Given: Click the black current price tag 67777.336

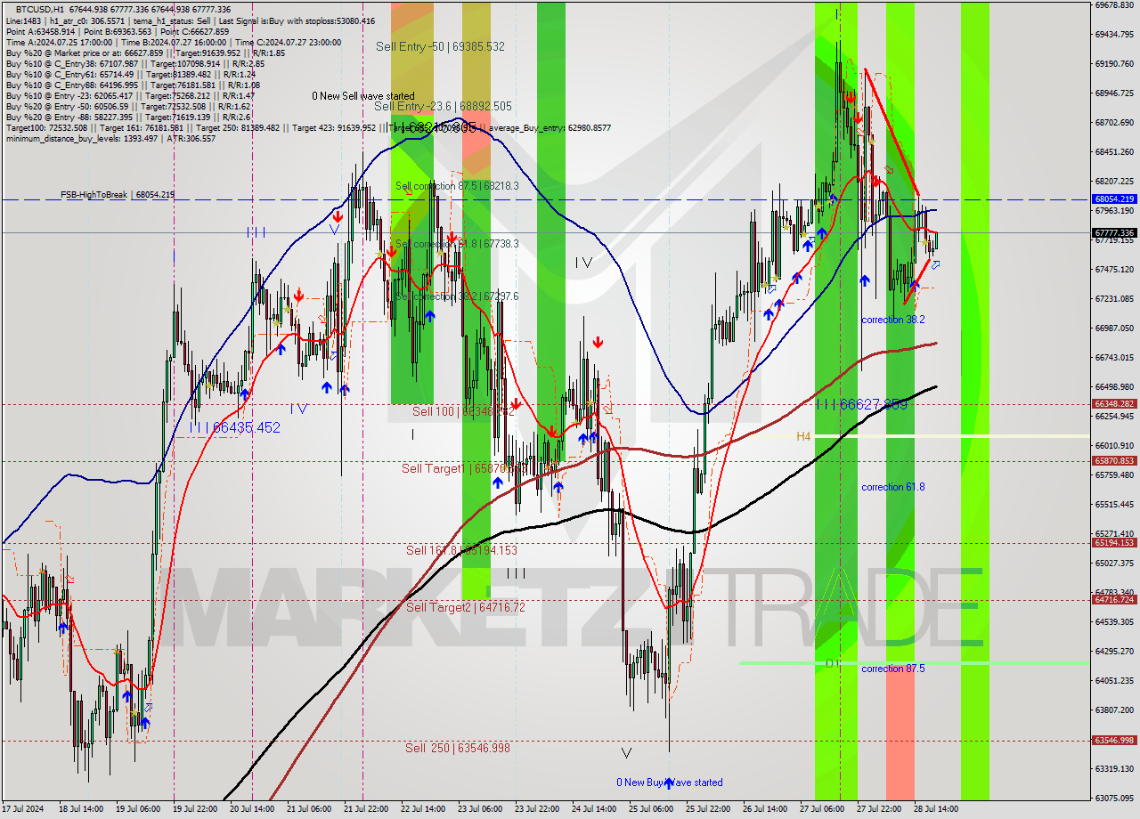Looking at the screenshot, I should [x=1114, y=233].
